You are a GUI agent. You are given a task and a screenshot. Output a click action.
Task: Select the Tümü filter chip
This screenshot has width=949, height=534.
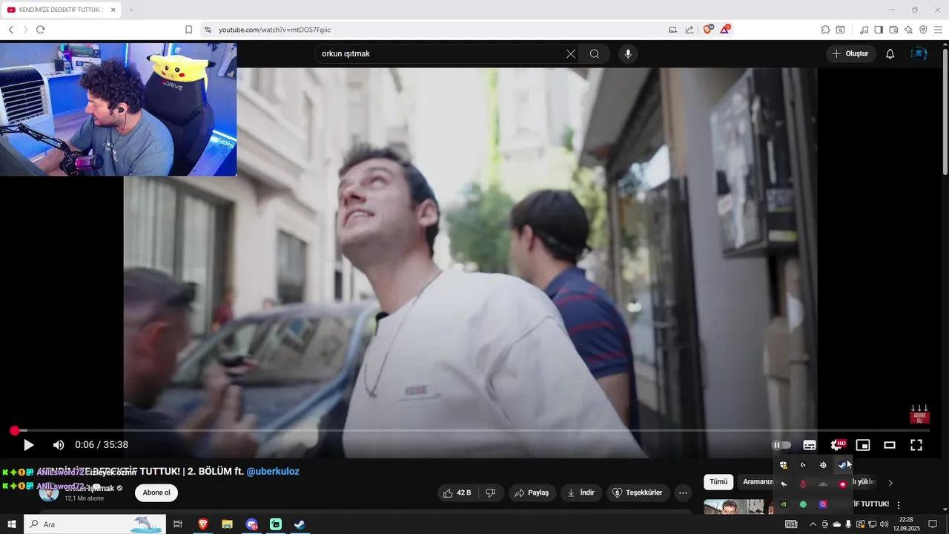pyautogui.click(x=718, y=482)
